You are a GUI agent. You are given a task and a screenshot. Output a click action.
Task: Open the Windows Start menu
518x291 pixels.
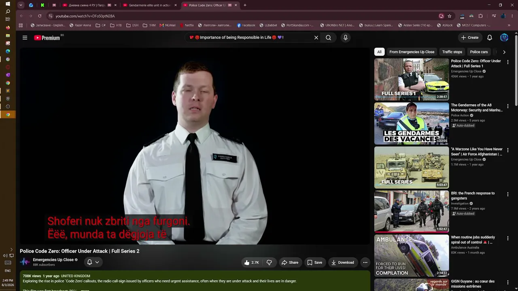point(8,4)
